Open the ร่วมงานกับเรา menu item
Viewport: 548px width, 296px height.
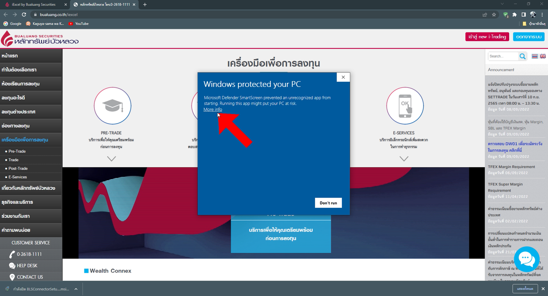pyautogui.click(x=31, y=216)
